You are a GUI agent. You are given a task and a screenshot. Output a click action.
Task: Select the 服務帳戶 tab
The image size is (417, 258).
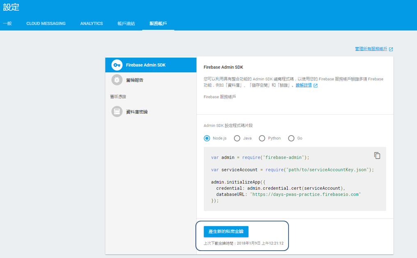coord(158,23)
